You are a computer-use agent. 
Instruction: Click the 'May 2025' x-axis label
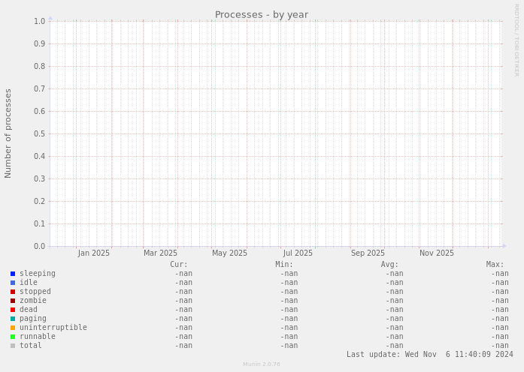click(229, 253)
